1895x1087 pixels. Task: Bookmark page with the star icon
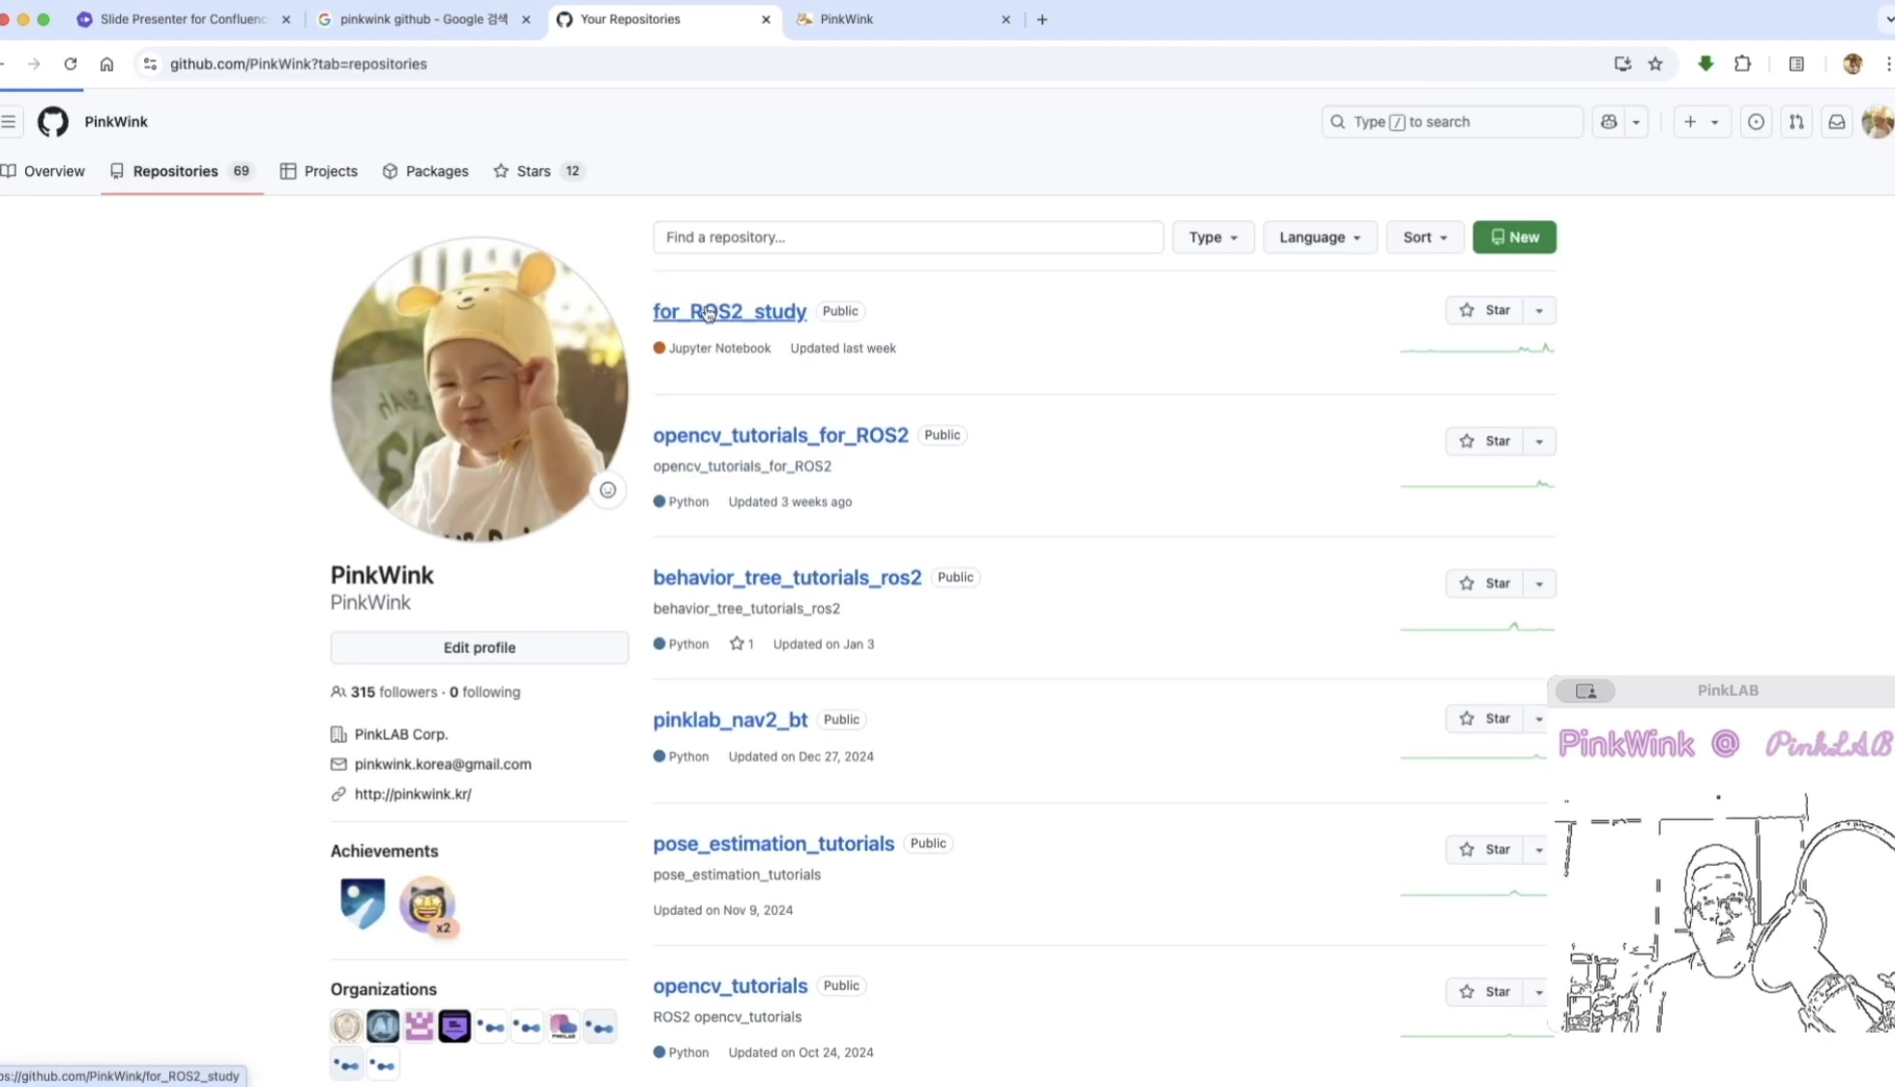(x=1655, y=64)
